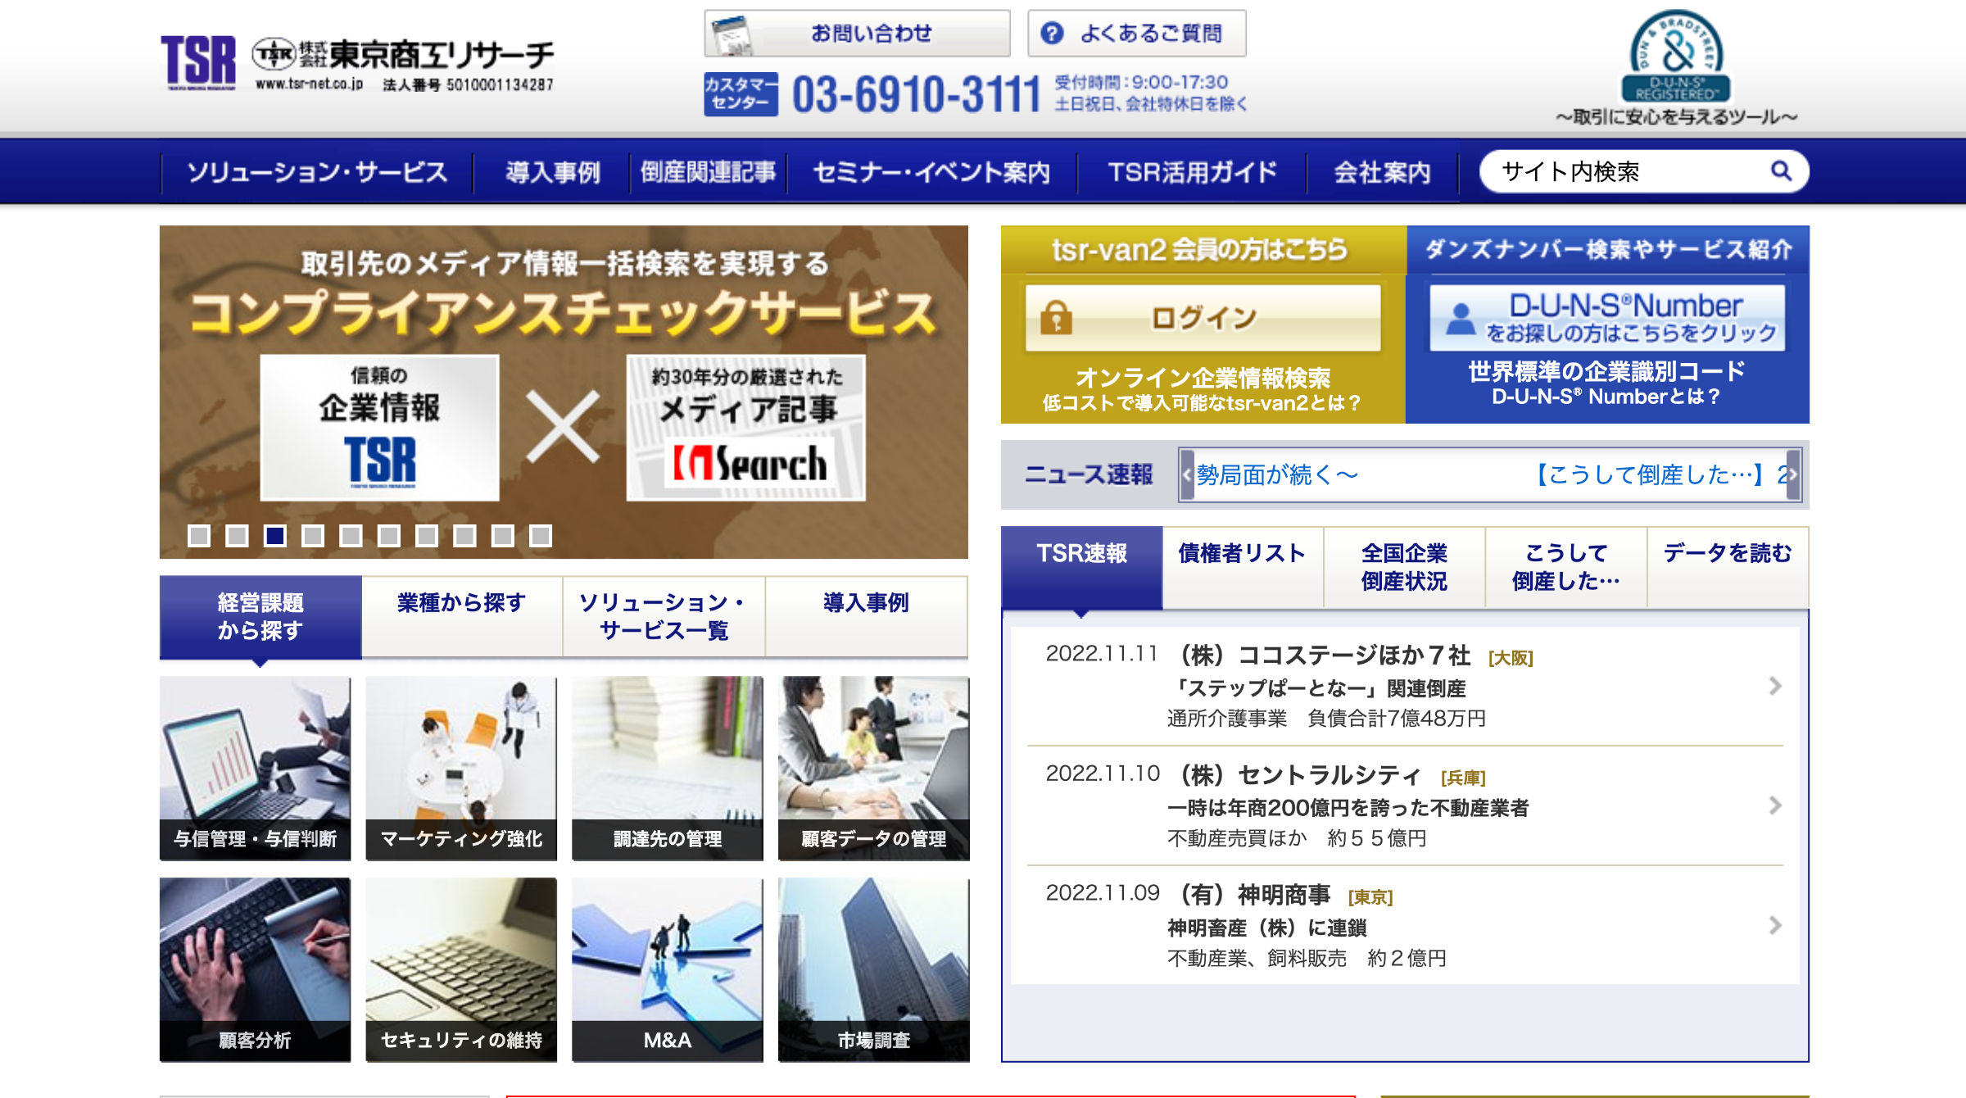This screenshot has height=1098, width=1966.
Task: Select the first carousel slide indicator
Action: [199, 536]
